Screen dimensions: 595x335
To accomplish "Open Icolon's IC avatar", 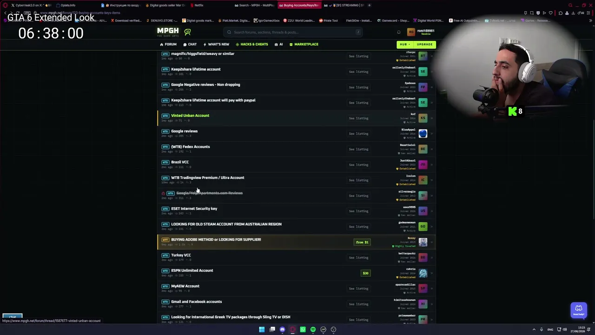I will point(423,180).
